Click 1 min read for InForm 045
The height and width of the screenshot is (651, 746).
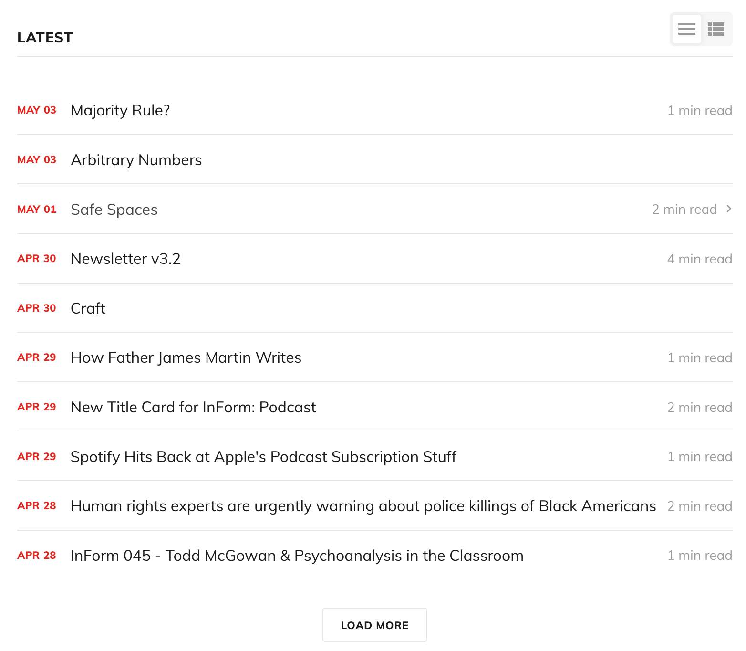tap(700, 556)
